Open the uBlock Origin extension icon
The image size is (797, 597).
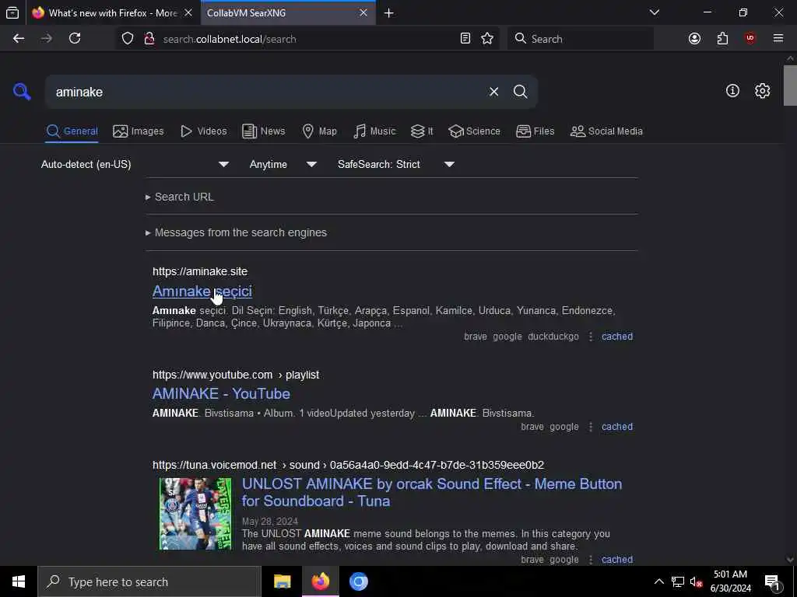[x=750, y=39]
